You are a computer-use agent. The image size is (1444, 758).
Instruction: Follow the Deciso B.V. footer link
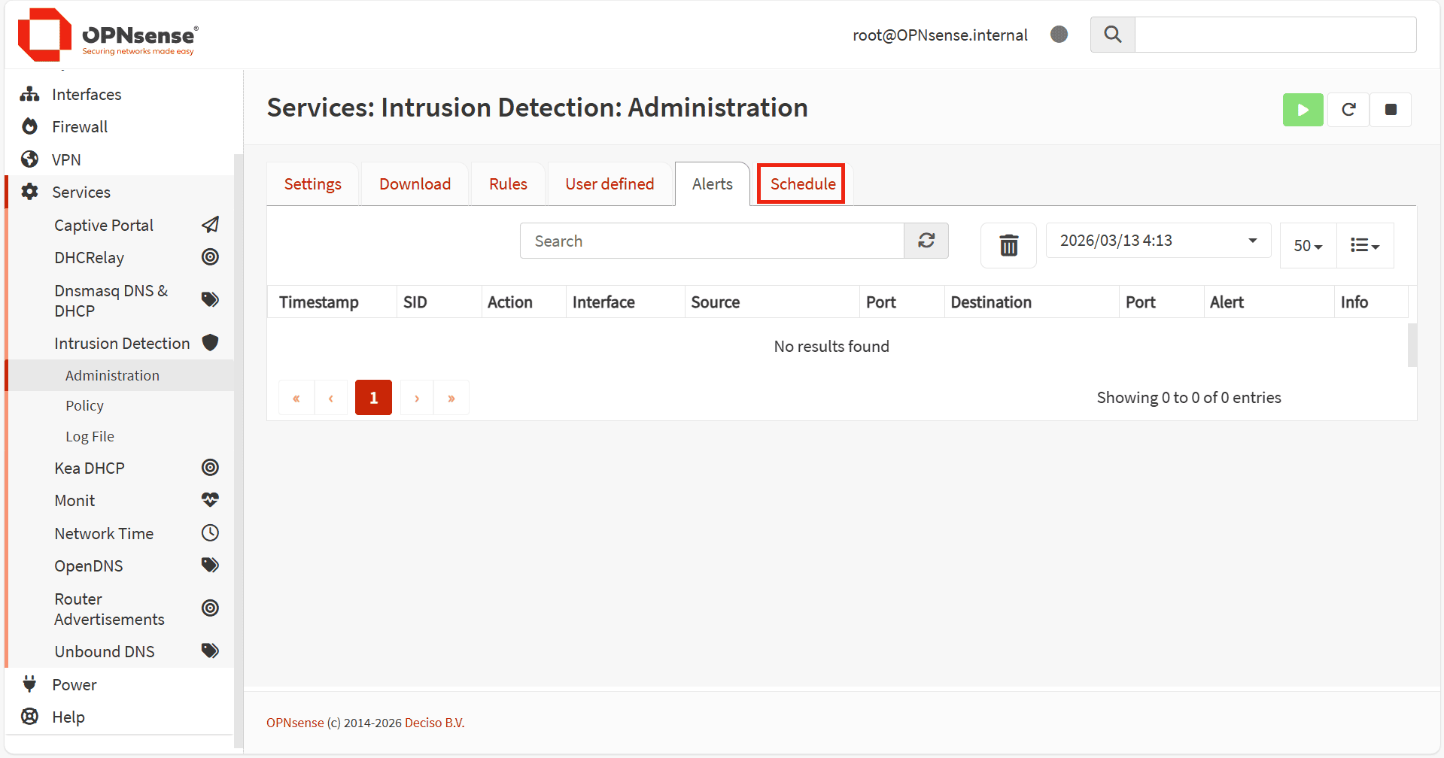tap(434, 723)
